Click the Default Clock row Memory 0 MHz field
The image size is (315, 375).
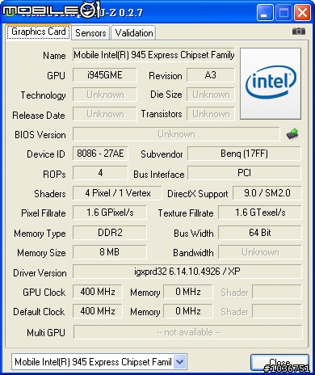pyautogui.click(x=188, y=311)
